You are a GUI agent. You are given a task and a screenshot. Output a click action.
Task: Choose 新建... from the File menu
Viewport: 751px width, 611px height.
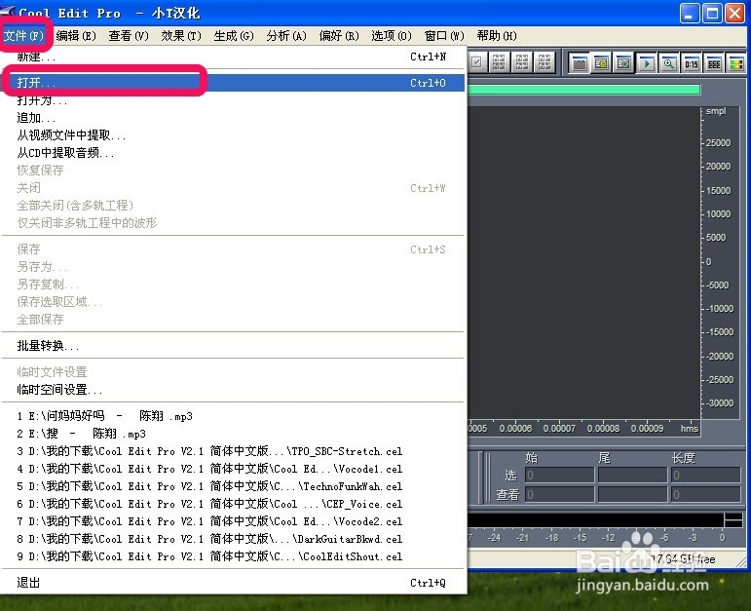[x=233, y=57]
